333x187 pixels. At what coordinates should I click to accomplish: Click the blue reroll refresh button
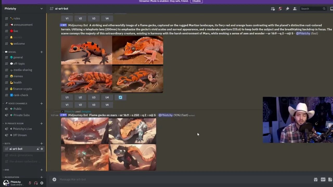point(120,97)
